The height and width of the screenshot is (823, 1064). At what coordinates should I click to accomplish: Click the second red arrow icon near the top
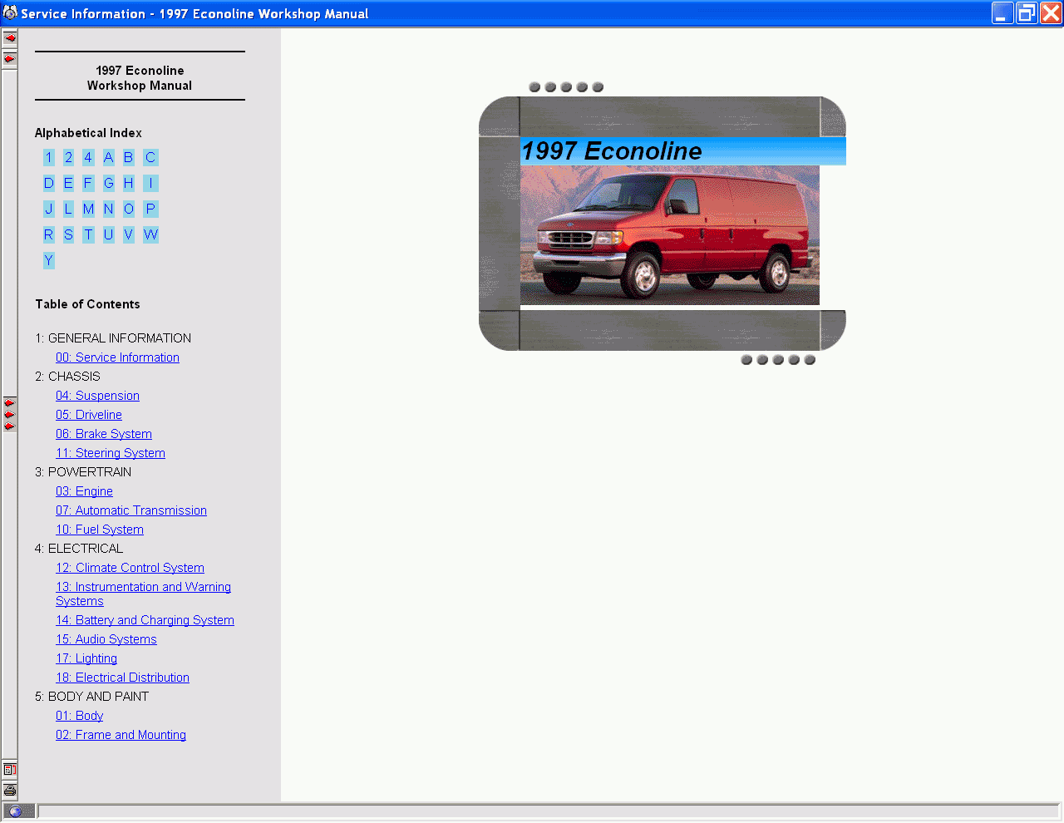10,59
